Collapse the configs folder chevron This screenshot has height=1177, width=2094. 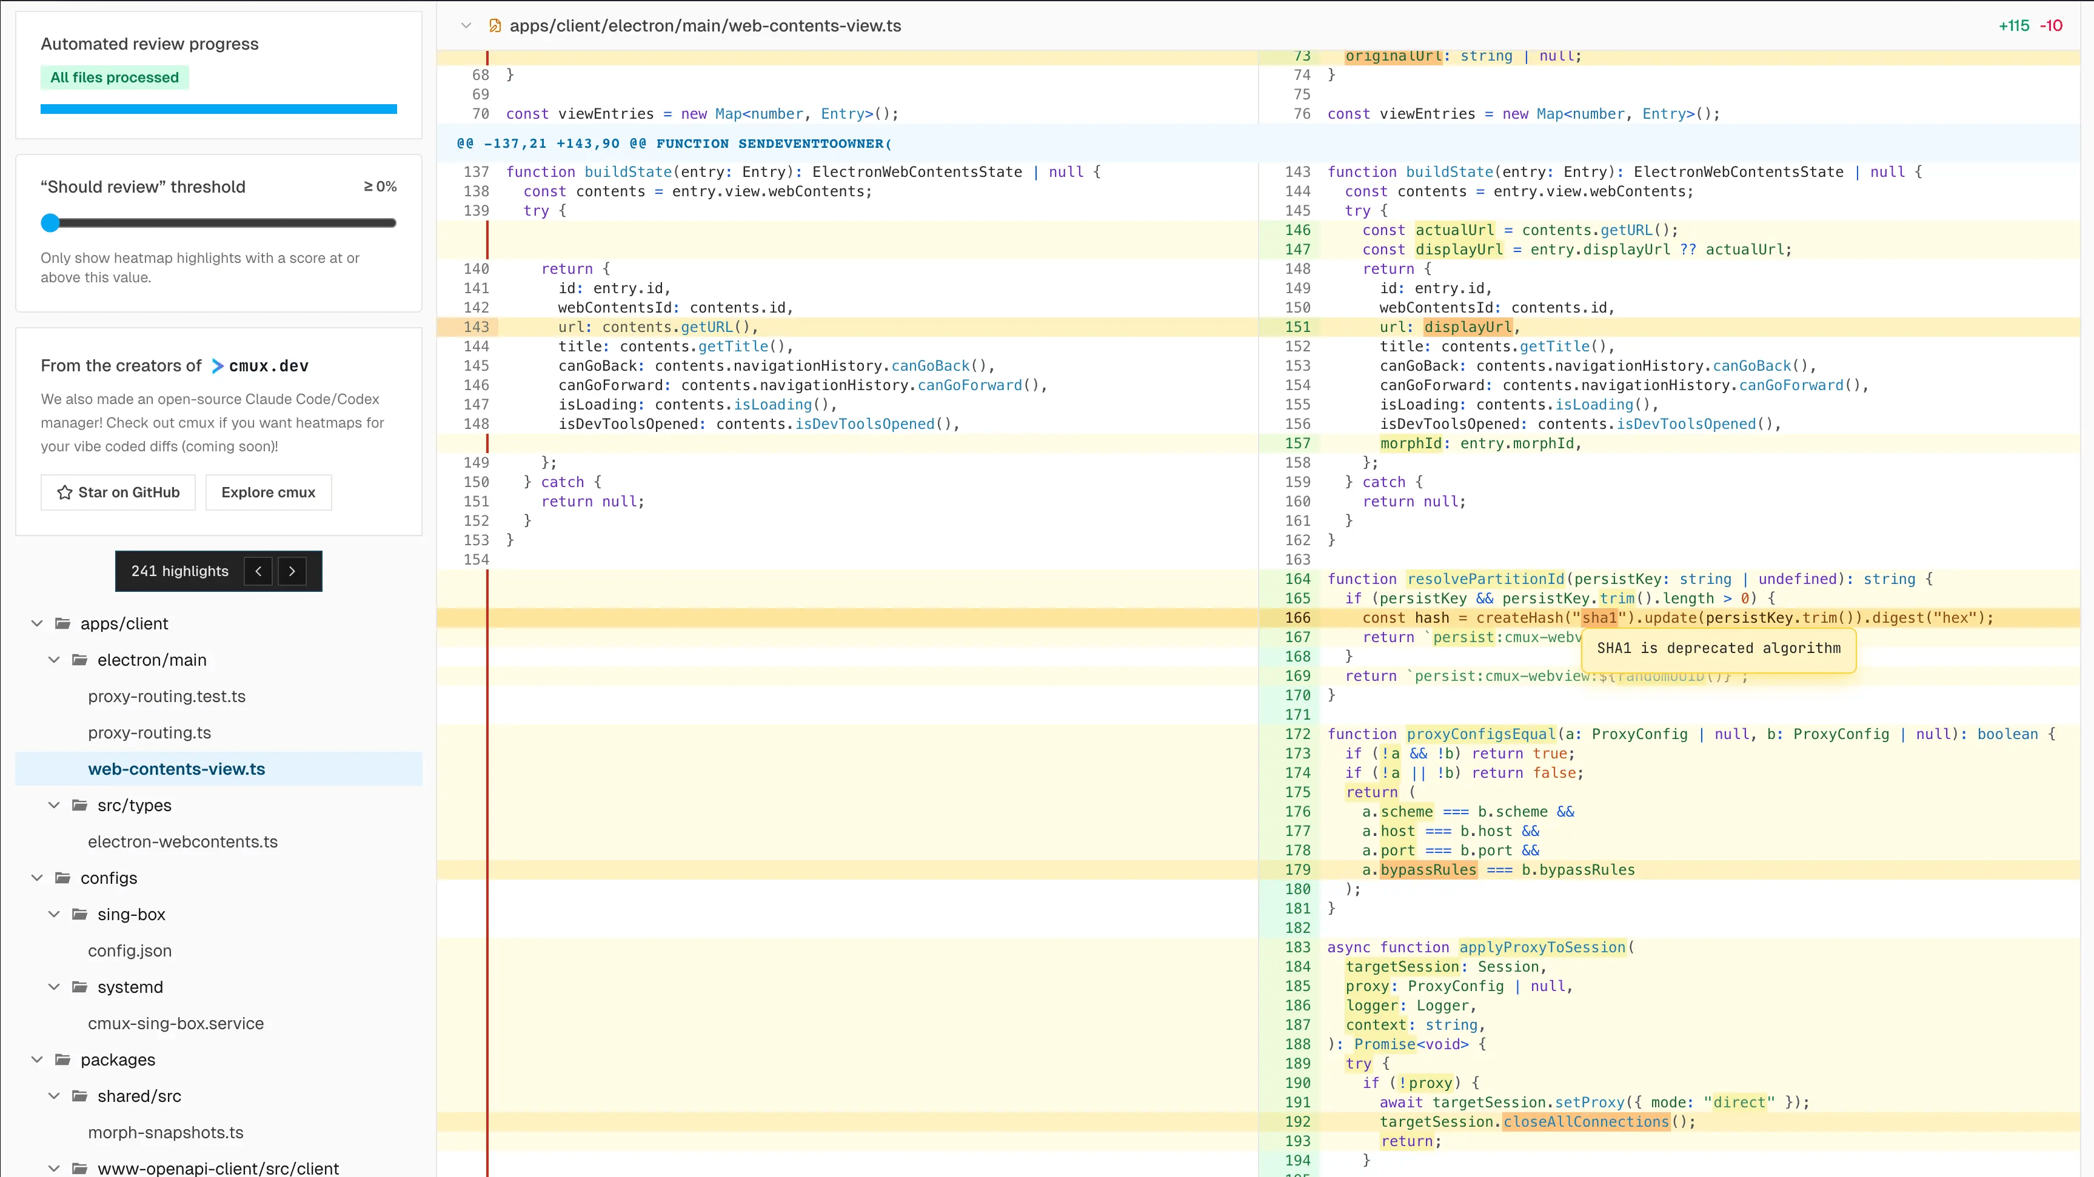pyautogui.click(x=36, y=877)
